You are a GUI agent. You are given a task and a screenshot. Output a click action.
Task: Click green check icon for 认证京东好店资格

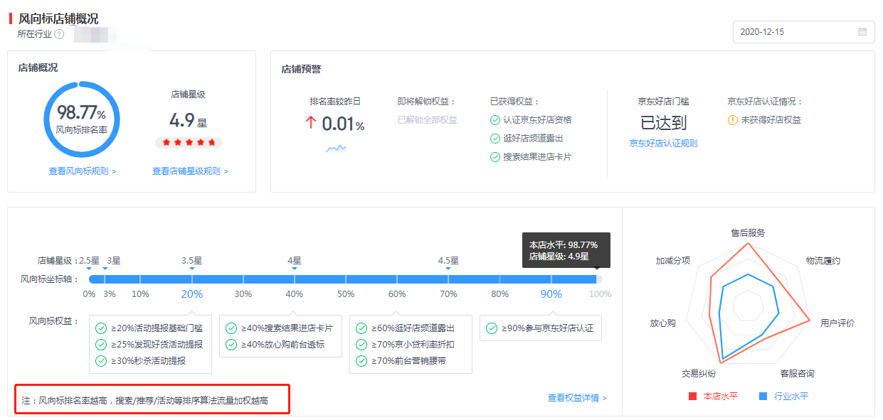click(495, 120)
